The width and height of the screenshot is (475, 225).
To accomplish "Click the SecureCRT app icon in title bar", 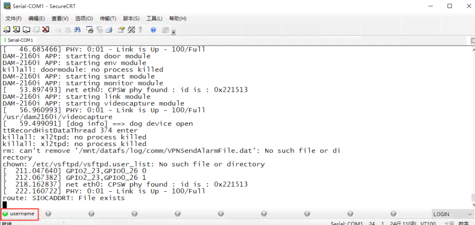I will [x=6, y=6].
